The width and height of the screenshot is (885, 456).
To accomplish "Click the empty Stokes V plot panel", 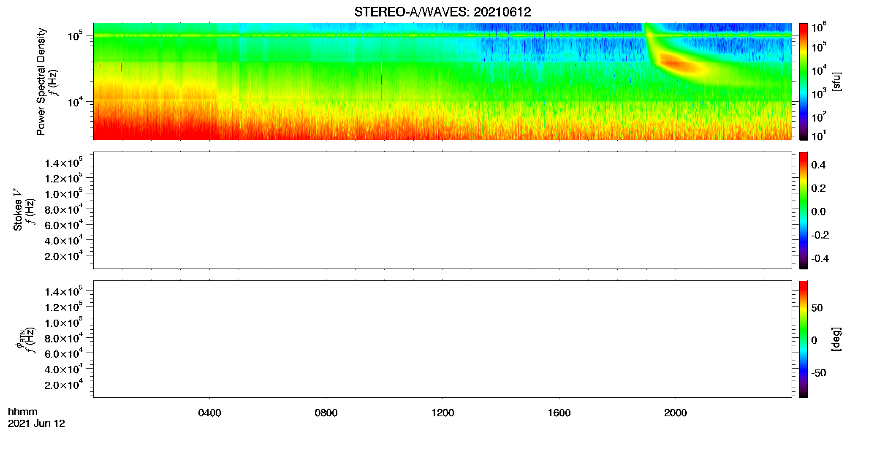I will 442,210.
